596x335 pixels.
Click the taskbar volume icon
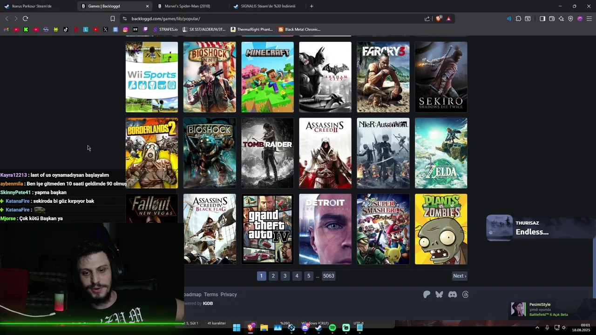[563, 328]
